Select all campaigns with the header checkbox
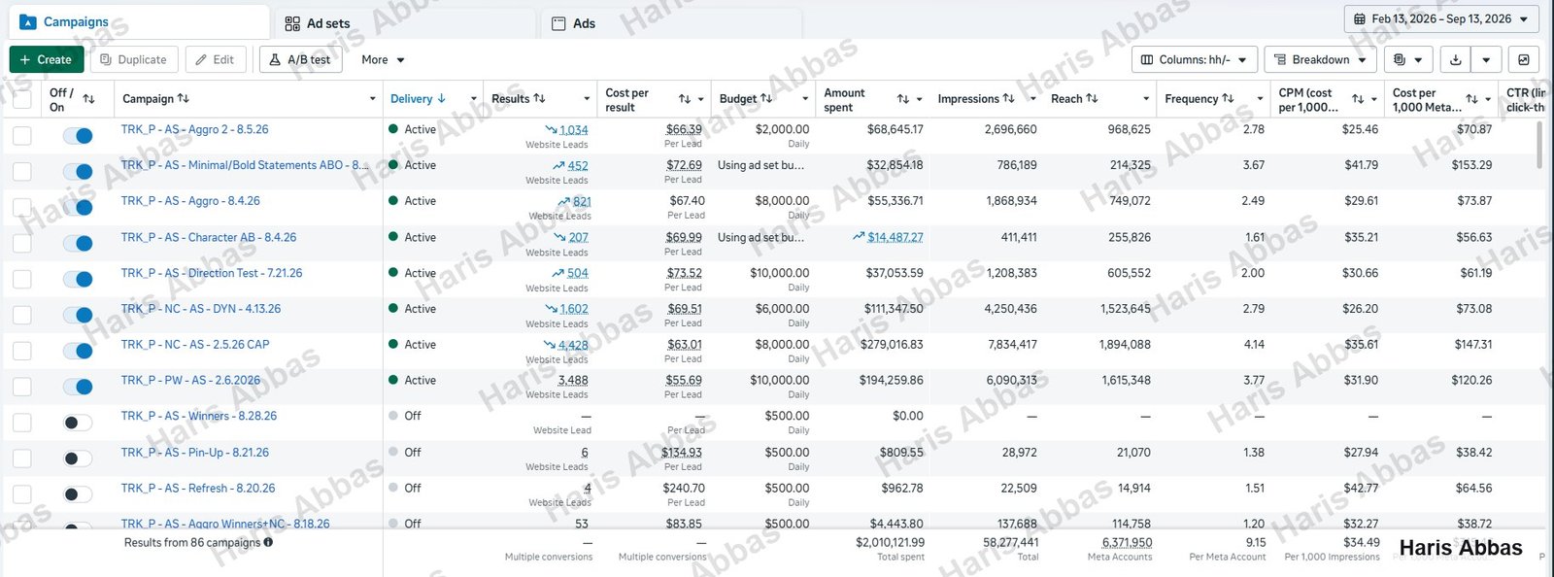1554x577 pixels. (21, 99)
